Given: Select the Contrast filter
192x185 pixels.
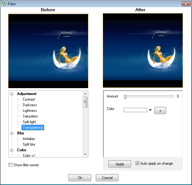Looking at the screenshot, I should pyautogui.click(x=29, y=99).
